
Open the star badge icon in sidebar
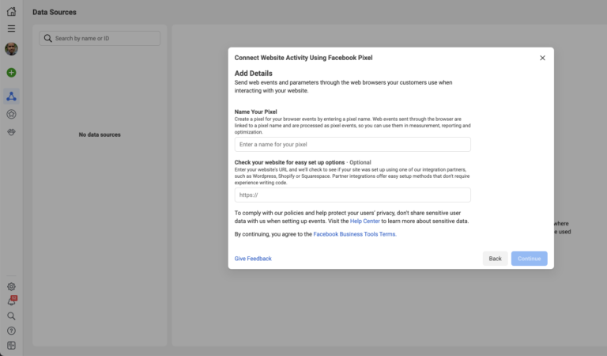coord(11,114)
